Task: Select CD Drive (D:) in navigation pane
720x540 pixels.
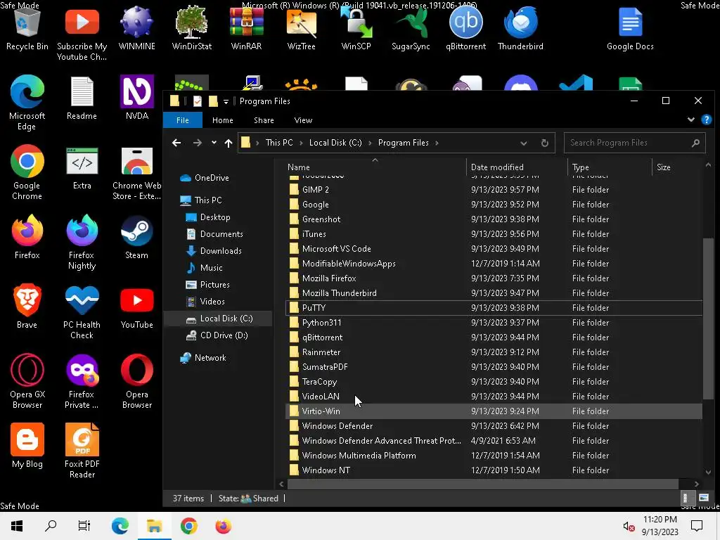Action: pyautogui.click(x=217, y=335)
